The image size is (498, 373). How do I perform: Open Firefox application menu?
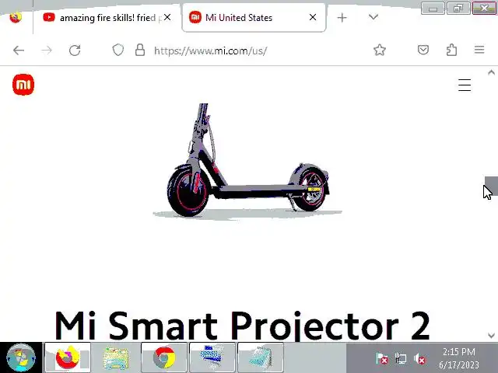[x=479, y=50]
